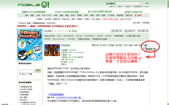
Task: Click the Mobile01 logo
Action: tap(34, 5)
